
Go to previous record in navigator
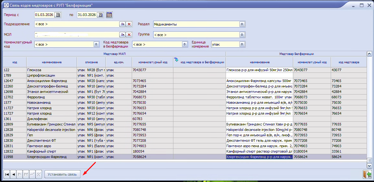(13, 174)
